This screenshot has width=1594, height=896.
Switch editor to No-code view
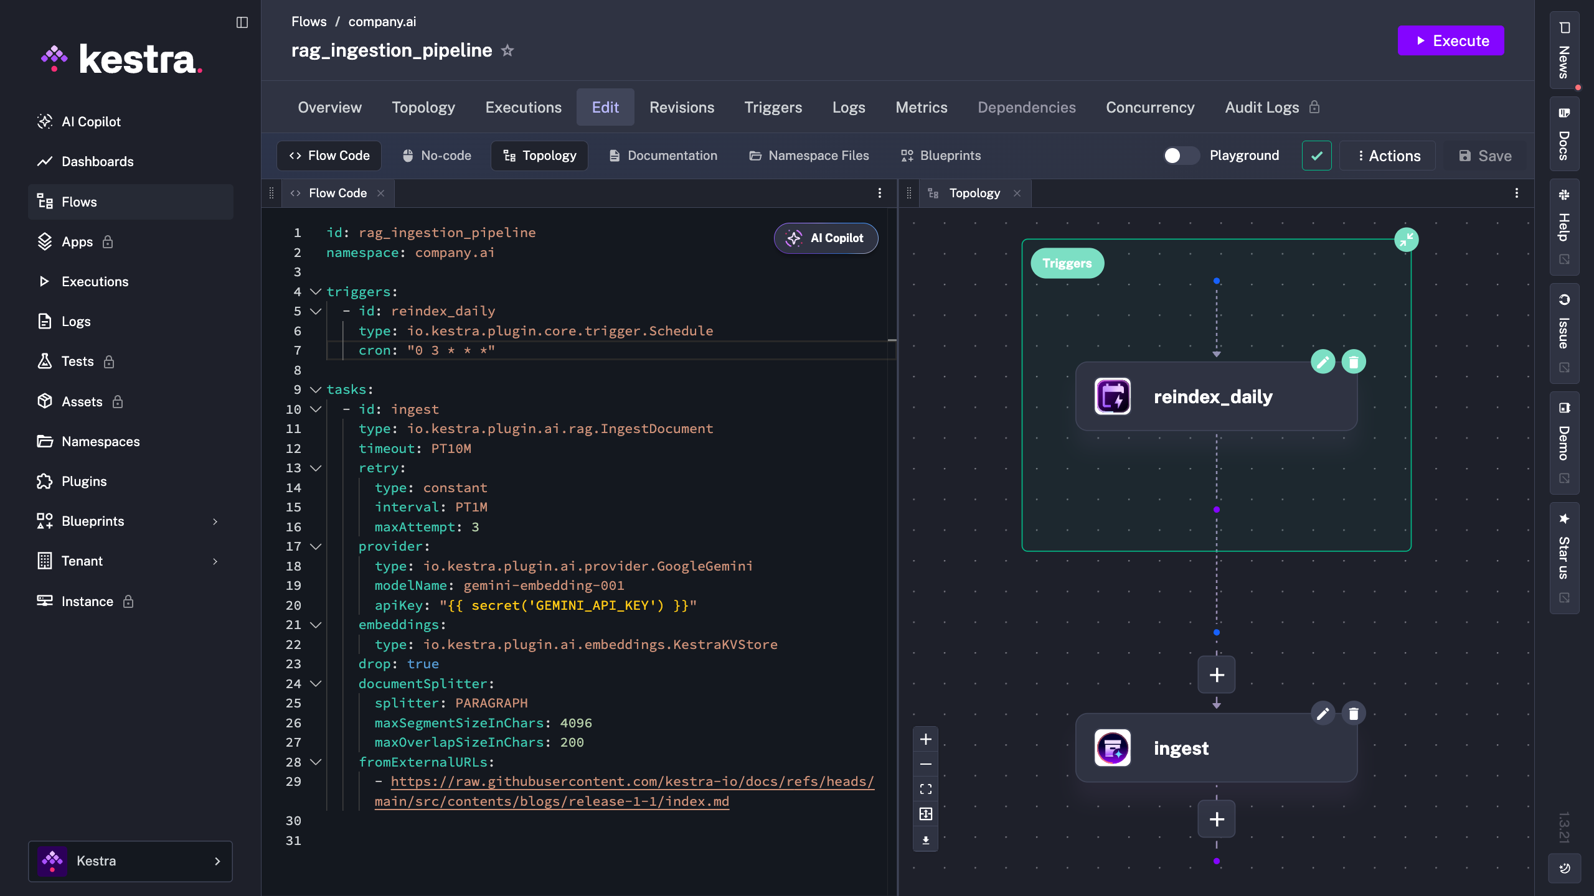(x=436, y=156)
